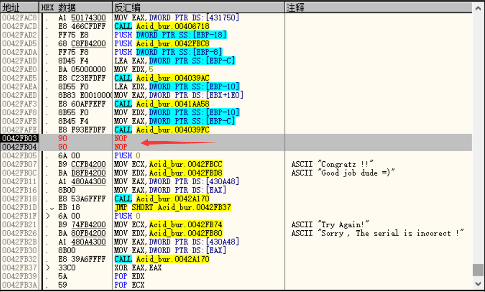Viewport: 485px width, 292px height.
Task: Select CALL Acid_bur.0041AA58 instruction
Action: [162, 104]
